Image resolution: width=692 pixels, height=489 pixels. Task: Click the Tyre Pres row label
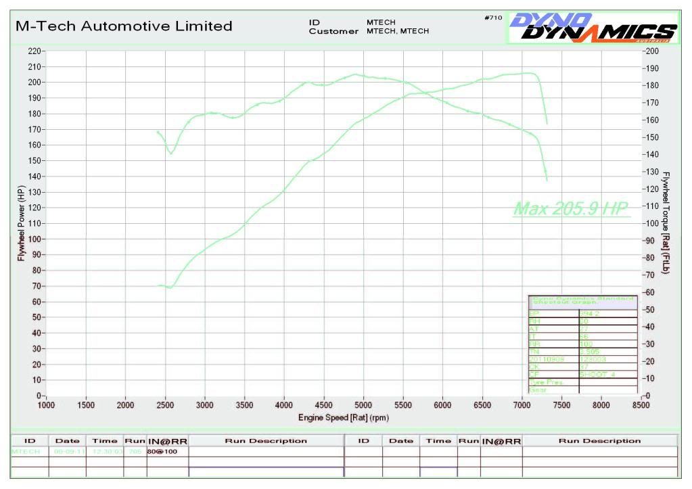546,382
